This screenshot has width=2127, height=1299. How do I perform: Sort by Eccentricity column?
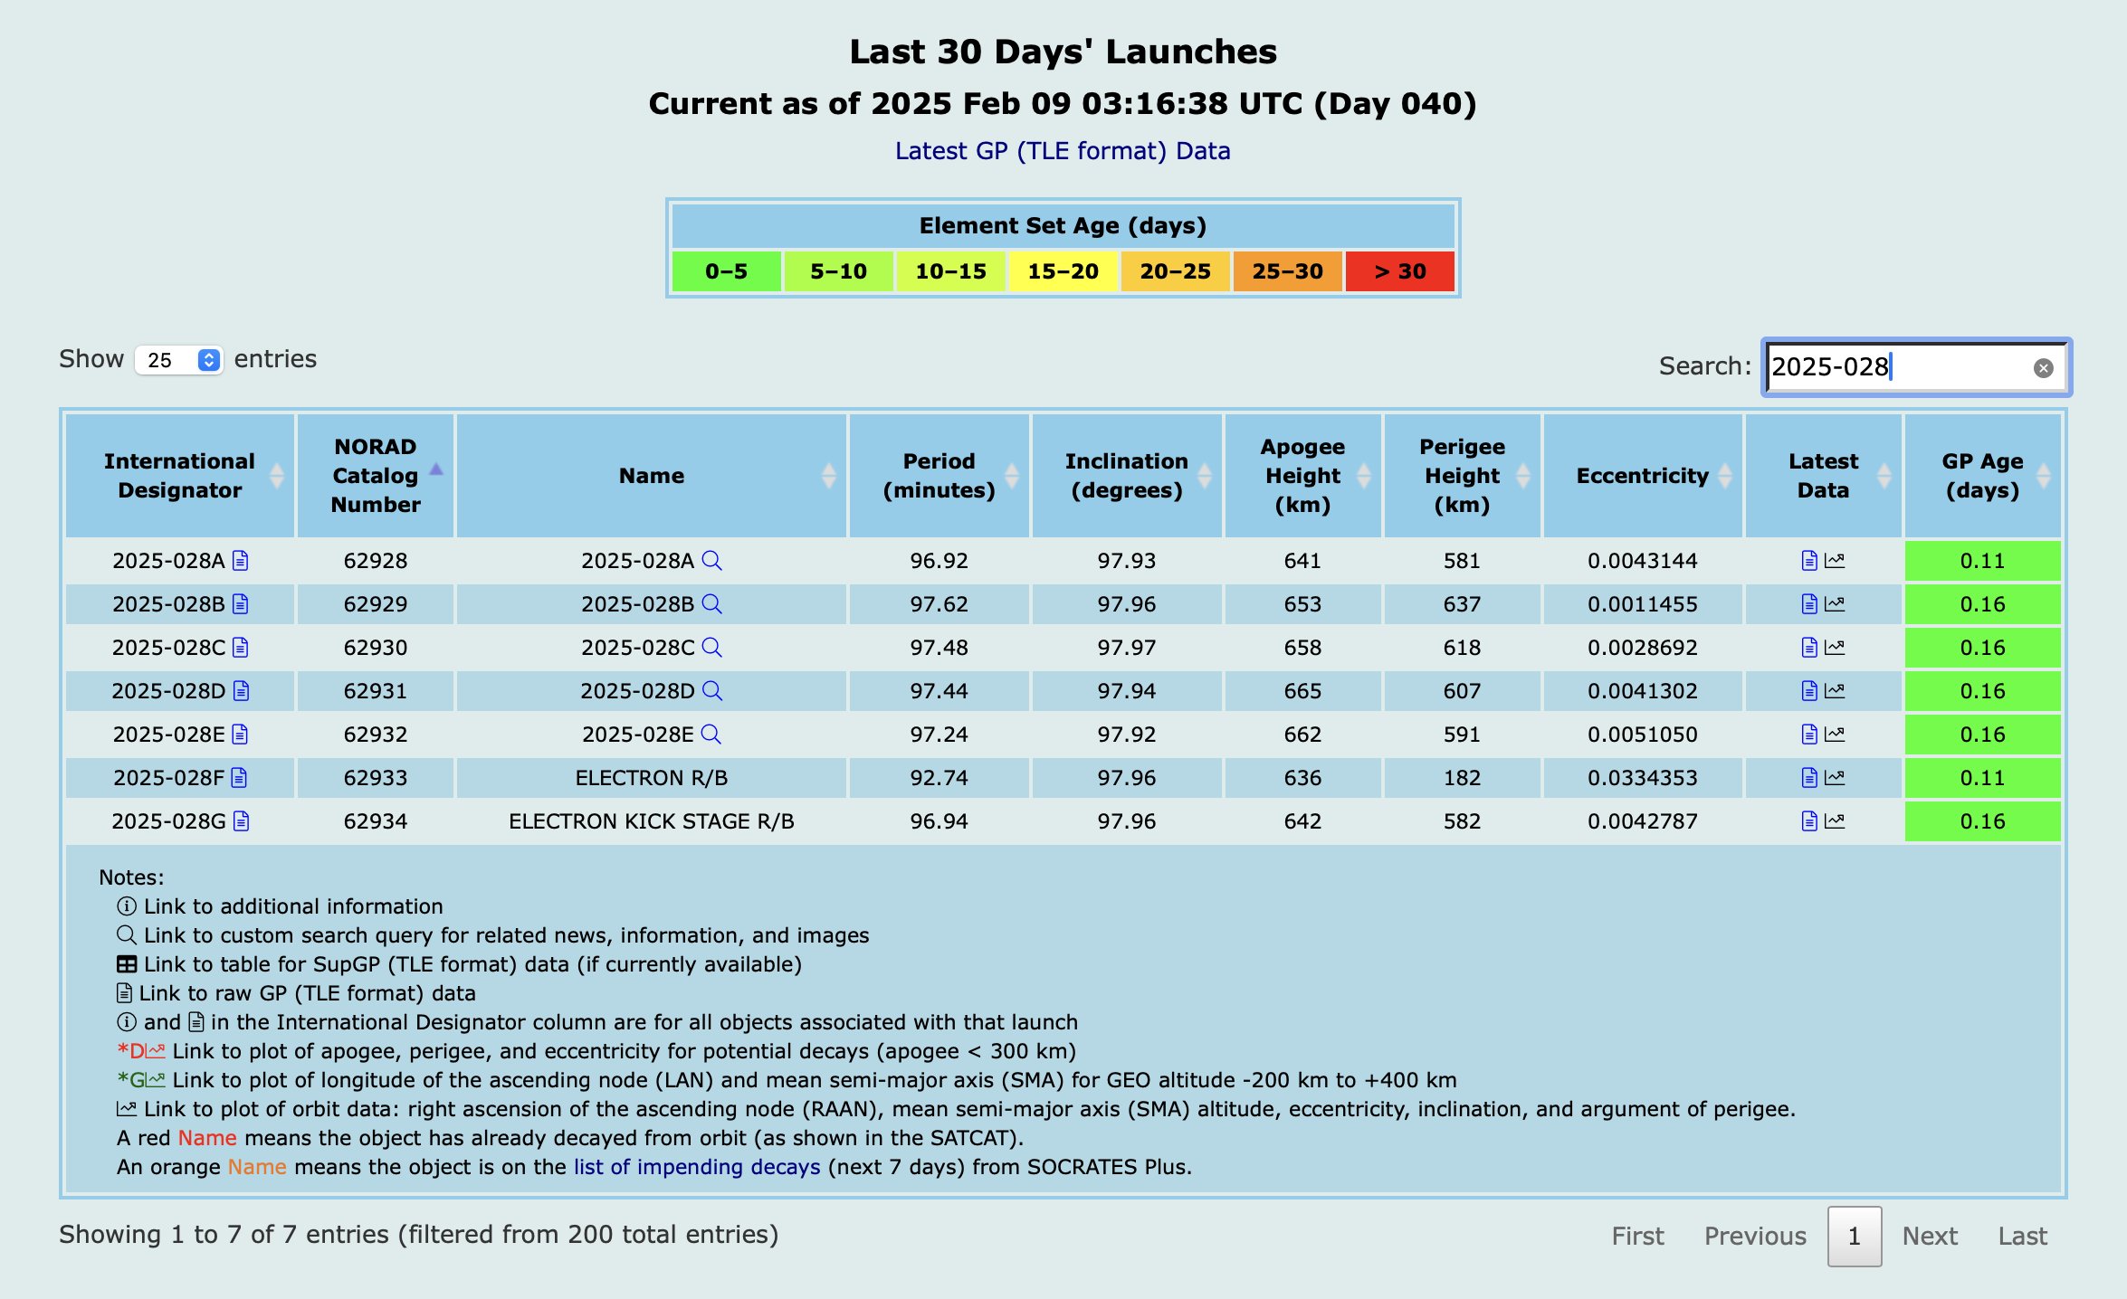click(1643, 476)
